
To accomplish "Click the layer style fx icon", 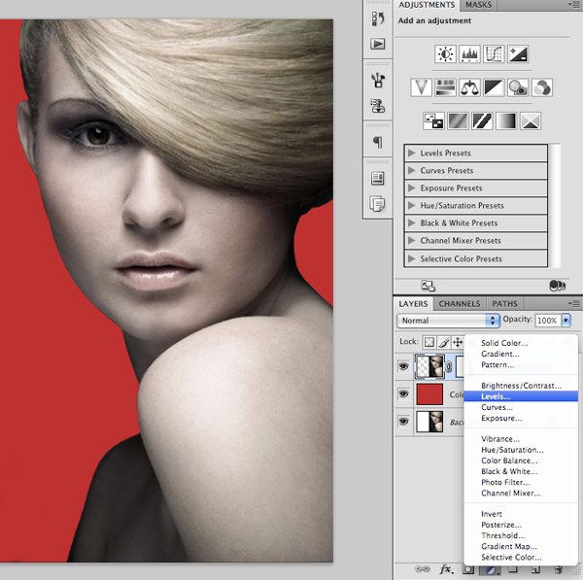I will tap(447, 569).
